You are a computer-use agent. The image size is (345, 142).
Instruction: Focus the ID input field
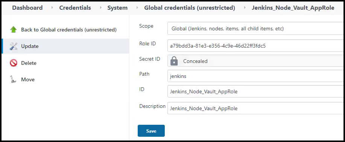256,91
